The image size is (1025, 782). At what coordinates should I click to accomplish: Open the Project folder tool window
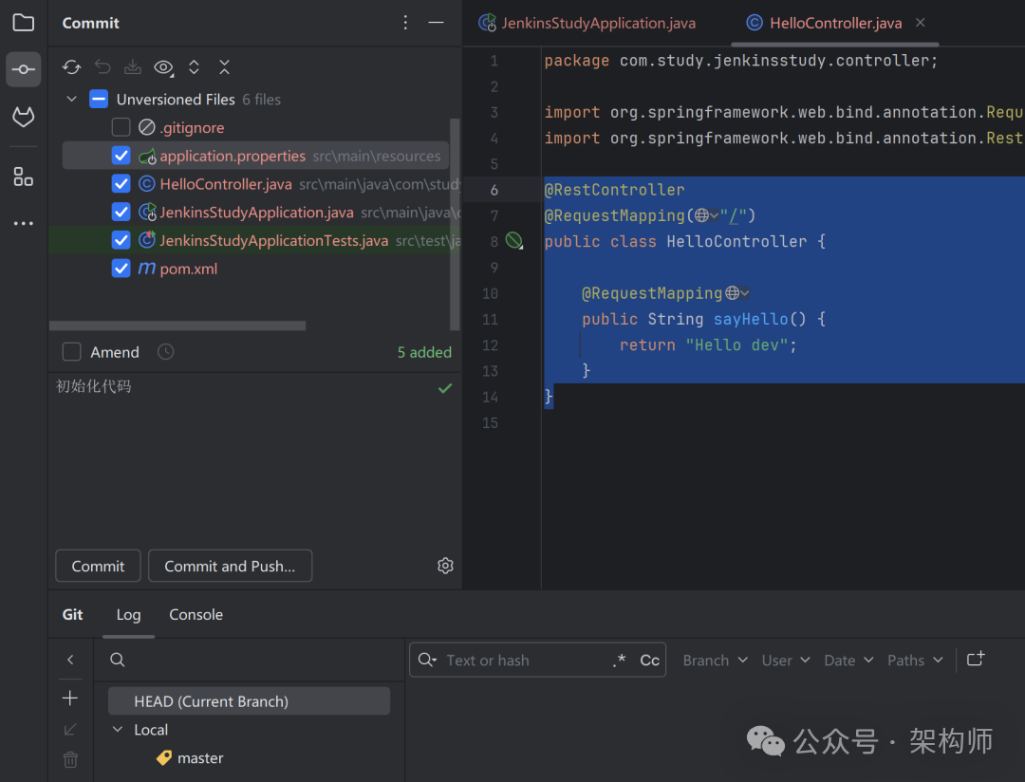pos(24,23)
